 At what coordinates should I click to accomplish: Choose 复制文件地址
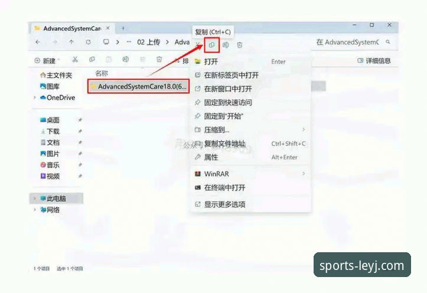(250, 144)
